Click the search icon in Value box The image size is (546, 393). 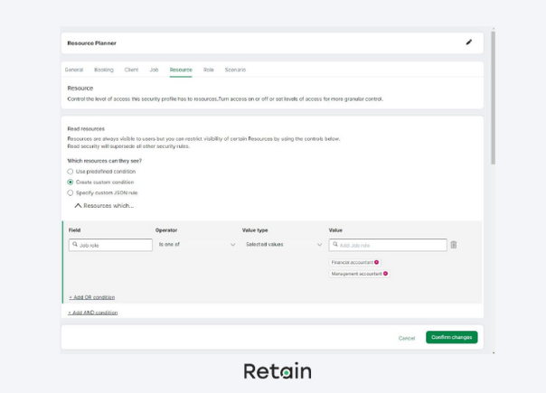coord(334,245)
